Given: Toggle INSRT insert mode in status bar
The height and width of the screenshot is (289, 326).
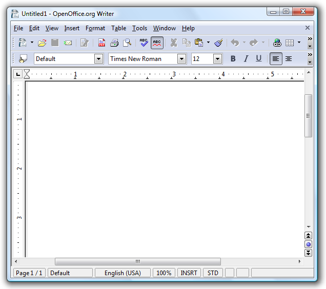Looking at the screenshot, I should pyautogui.click(x=189, y=273).
